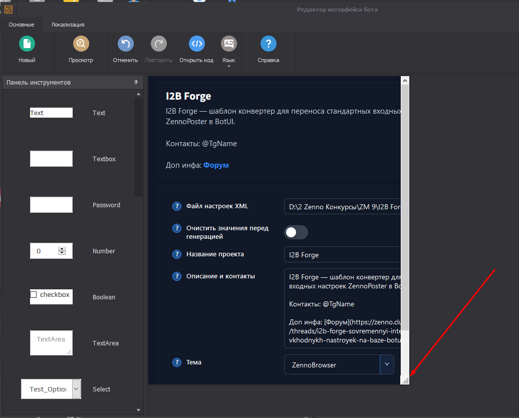519x418 pixels.
Task: Switch to the Основные tab
Action: click(x=22, y=25)
